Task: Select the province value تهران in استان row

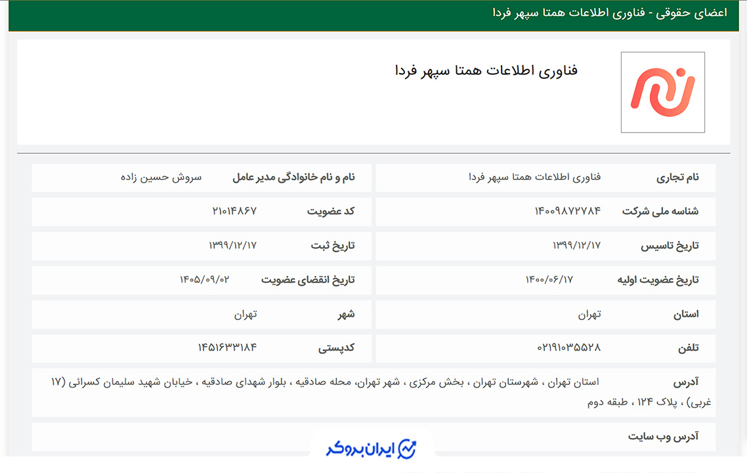Action: pyautogui.click(x=589, y=314)
